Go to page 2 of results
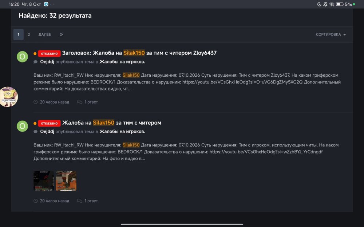Image resolution: width=364 pixels, height=227 pixels. coord(29,35)
